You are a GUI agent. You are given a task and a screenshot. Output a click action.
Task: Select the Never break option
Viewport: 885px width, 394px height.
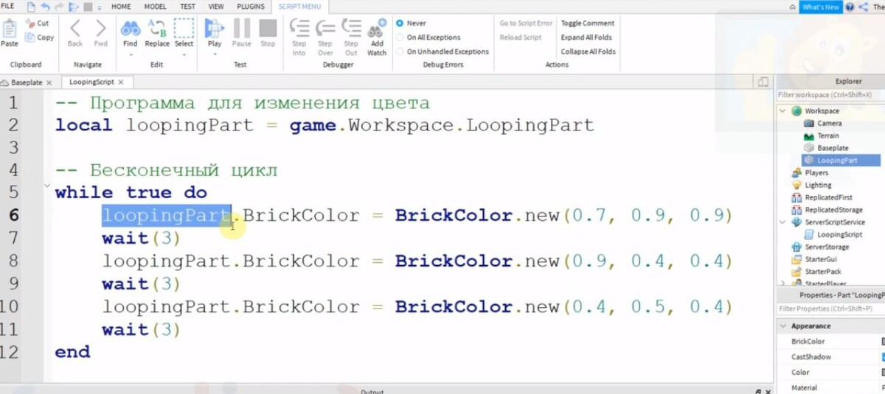coord(400,24)
